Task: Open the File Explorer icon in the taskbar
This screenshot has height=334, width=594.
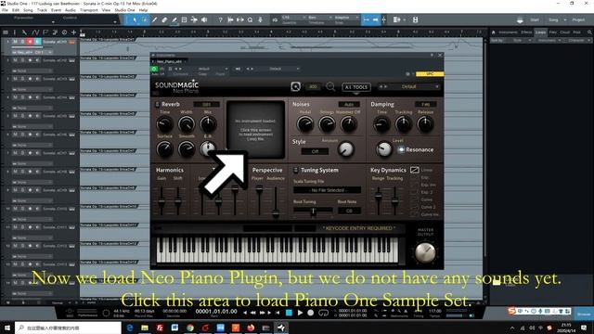Action: coord(145,328)
